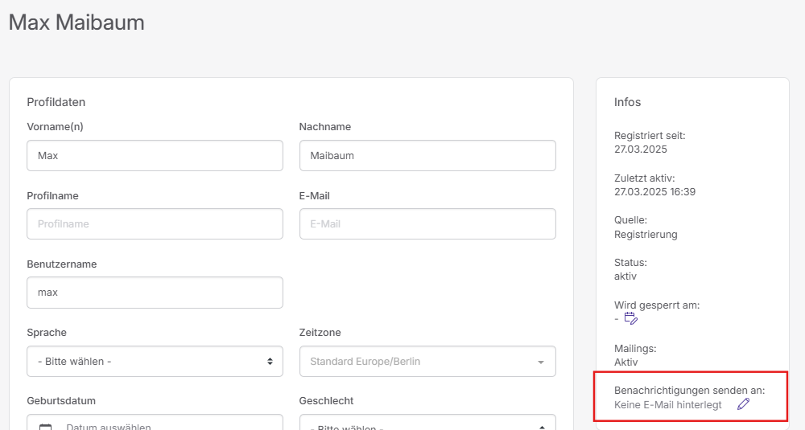Click the Keine E-Mail hinterlegt text

[x=667, y=405]
